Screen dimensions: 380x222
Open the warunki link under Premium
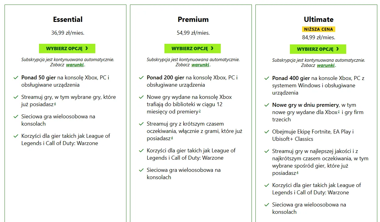[x=200, y=65]
